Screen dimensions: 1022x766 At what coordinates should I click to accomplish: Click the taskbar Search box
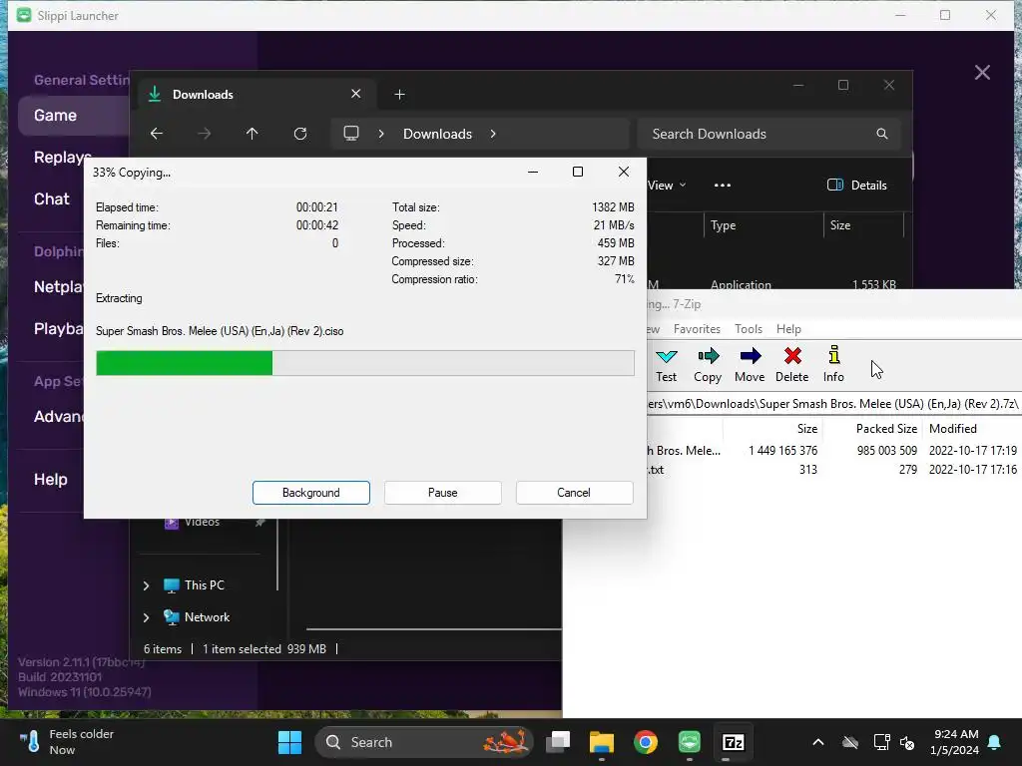[x=423, y=742]
